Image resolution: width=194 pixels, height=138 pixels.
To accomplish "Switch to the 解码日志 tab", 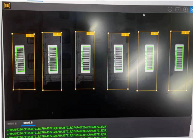I will click(12, 123).
